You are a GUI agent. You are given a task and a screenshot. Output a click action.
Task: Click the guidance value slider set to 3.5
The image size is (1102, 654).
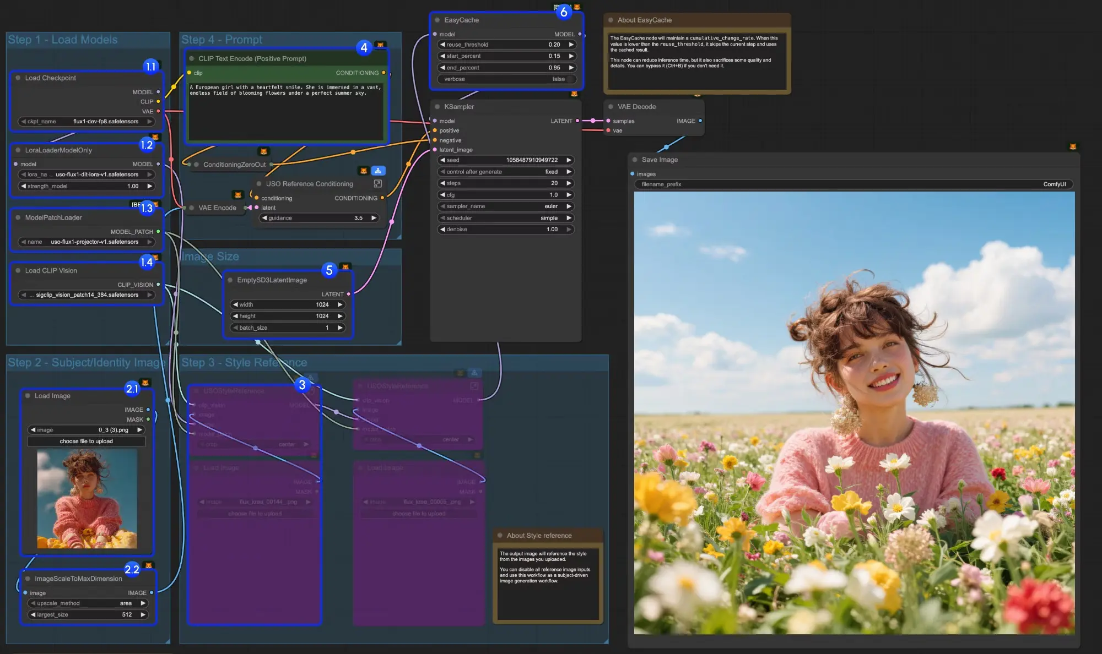click(x=320, y=218)
